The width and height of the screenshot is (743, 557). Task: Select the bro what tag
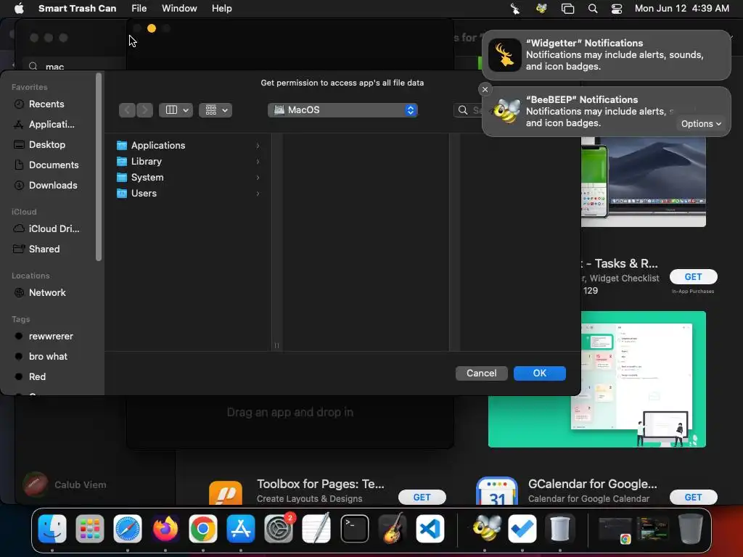(48, 357)
